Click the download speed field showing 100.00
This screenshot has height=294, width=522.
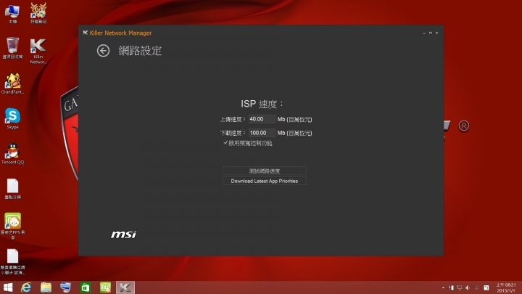[x=262, y=133]
